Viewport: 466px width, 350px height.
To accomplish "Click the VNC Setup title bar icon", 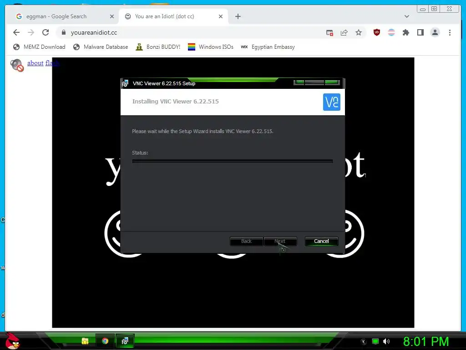I will pyautogui.click(x=125, y=83).
